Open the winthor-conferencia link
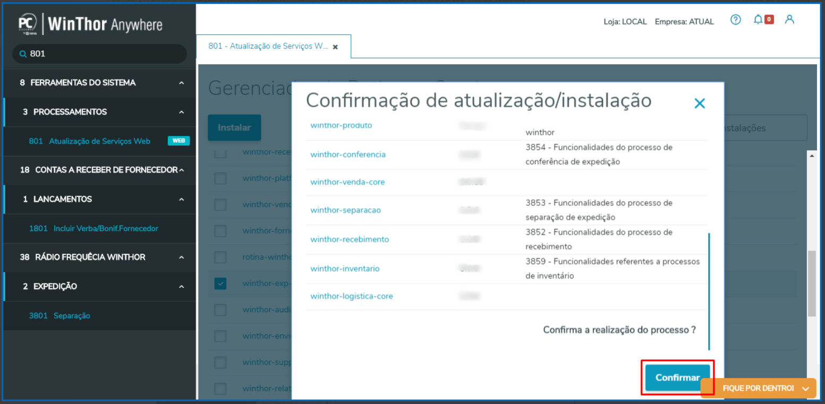The image size is (825, 404). 348,154
